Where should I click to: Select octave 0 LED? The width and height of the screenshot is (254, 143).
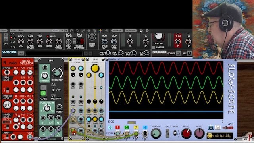coord(11,38)
